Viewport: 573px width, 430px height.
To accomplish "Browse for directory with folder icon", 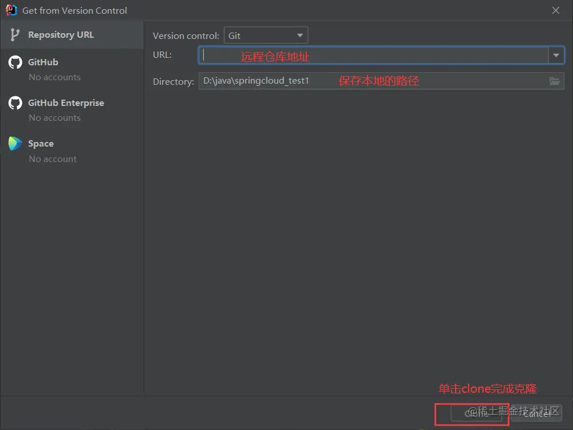I will [x=555, y=81].
